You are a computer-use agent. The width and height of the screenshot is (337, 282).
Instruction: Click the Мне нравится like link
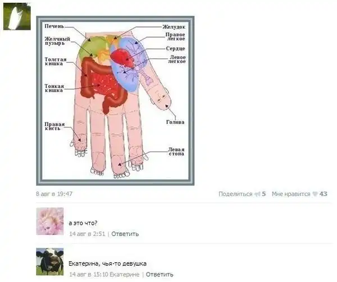point(291,194)
